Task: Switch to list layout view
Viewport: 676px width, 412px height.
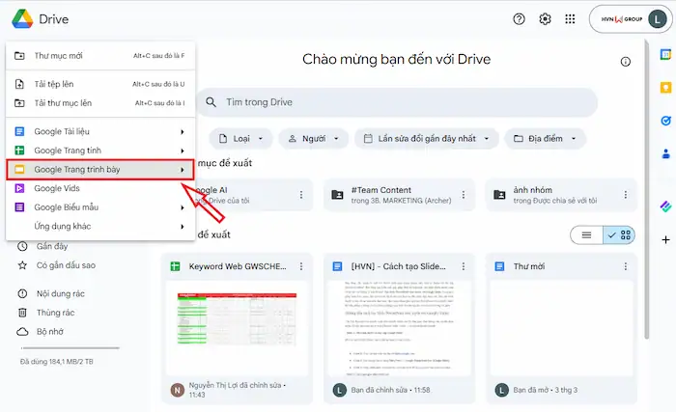Action: [585, 234]
